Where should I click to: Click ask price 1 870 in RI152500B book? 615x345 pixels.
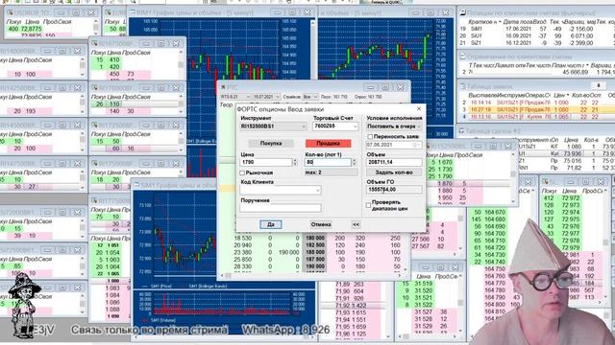[x=445, y=183]
